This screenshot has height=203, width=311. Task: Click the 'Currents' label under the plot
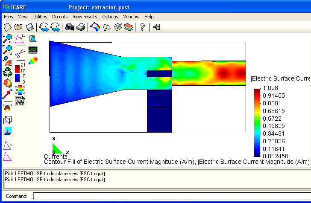(56, 157)
